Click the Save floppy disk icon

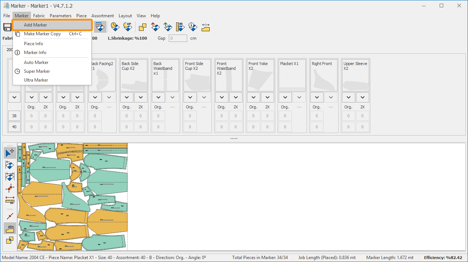7,27
